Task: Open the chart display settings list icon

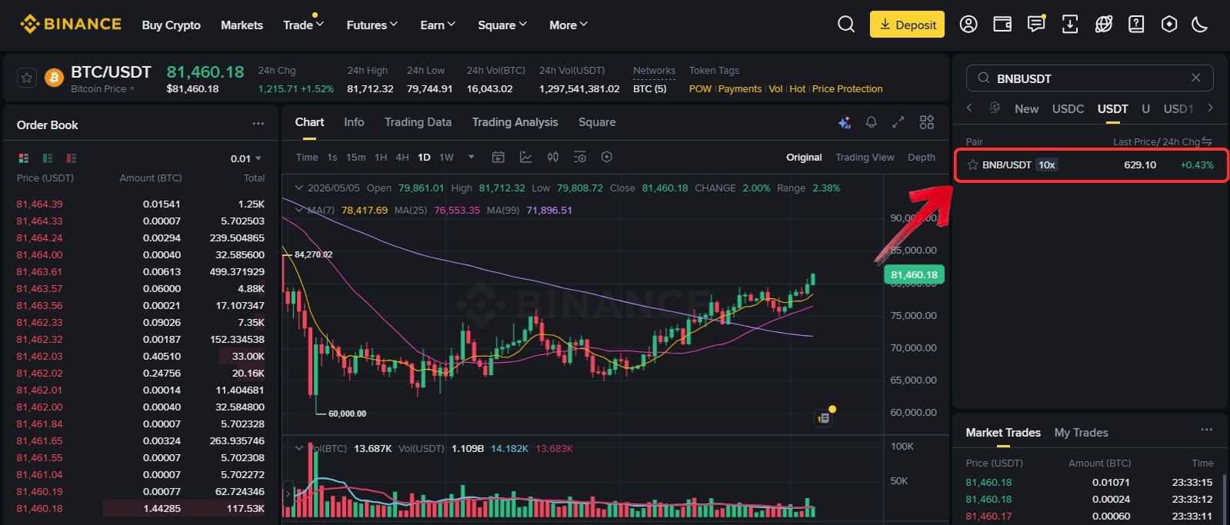Action: pyautogui.click(x=580, y=157)
